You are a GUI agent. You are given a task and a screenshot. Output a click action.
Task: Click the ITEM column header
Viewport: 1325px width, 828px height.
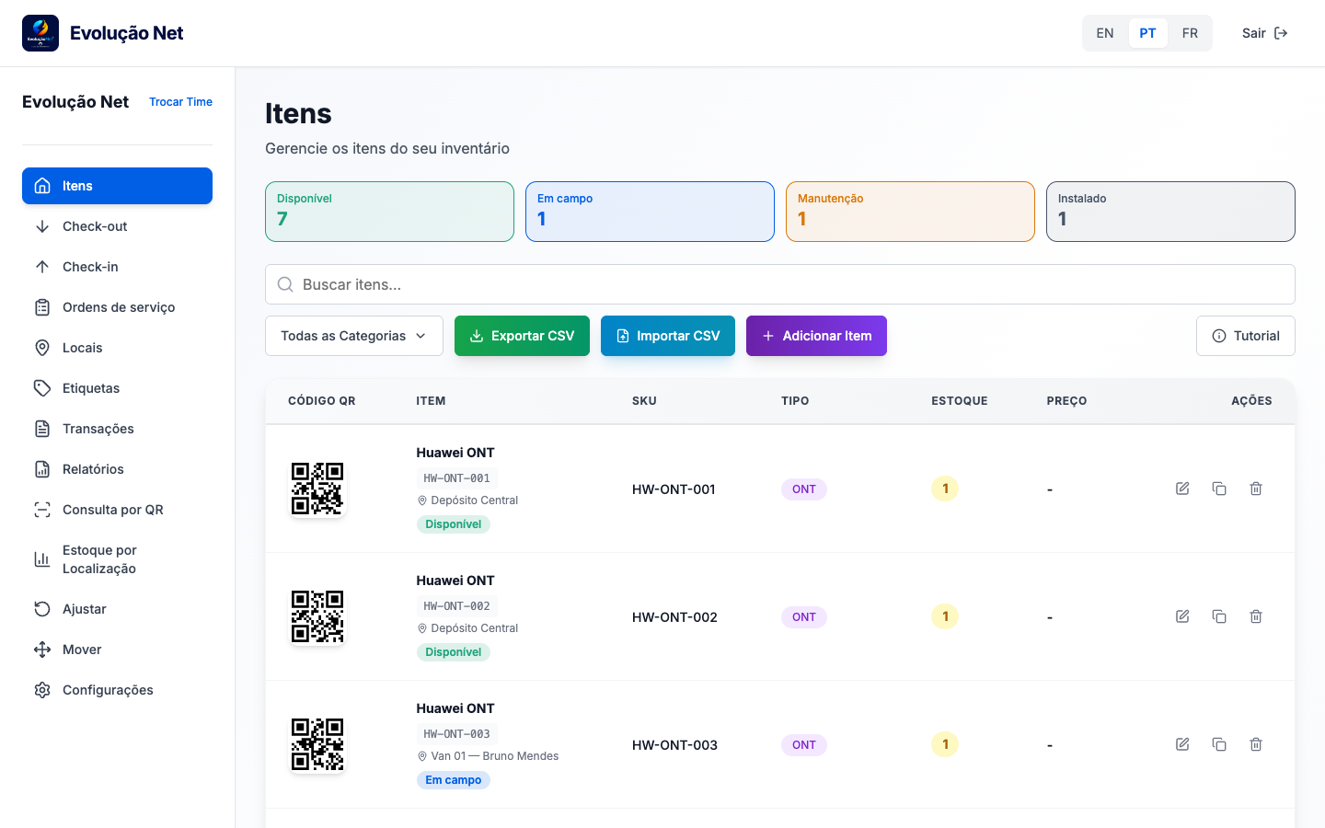431,401
